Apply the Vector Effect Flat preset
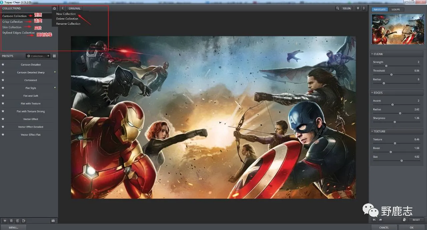This screenshot has height=230, width=427. point(31,135)
